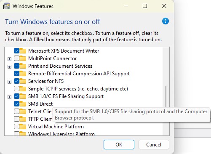Click the features list vertical scrollbar thumb
Viewport: 211px width, 154px height.
[166, 97]
